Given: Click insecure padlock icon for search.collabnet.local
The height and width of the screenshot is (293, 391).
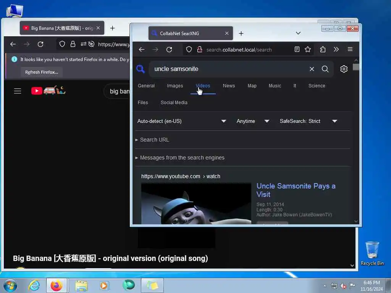Looking at the screenshot, I should click(199, 50).
